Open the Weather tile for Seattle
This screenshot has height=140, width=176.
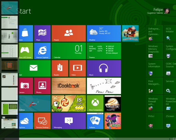(x=104, y=33)
